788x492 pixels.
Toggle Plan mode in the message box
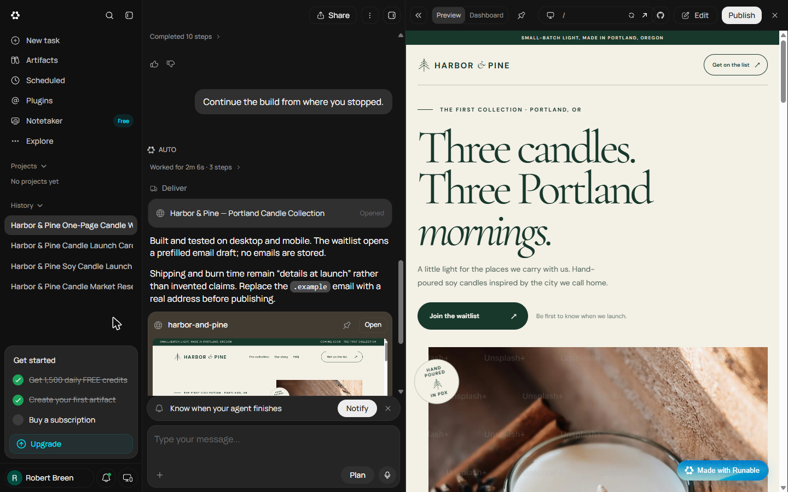[x=357, y=475]
